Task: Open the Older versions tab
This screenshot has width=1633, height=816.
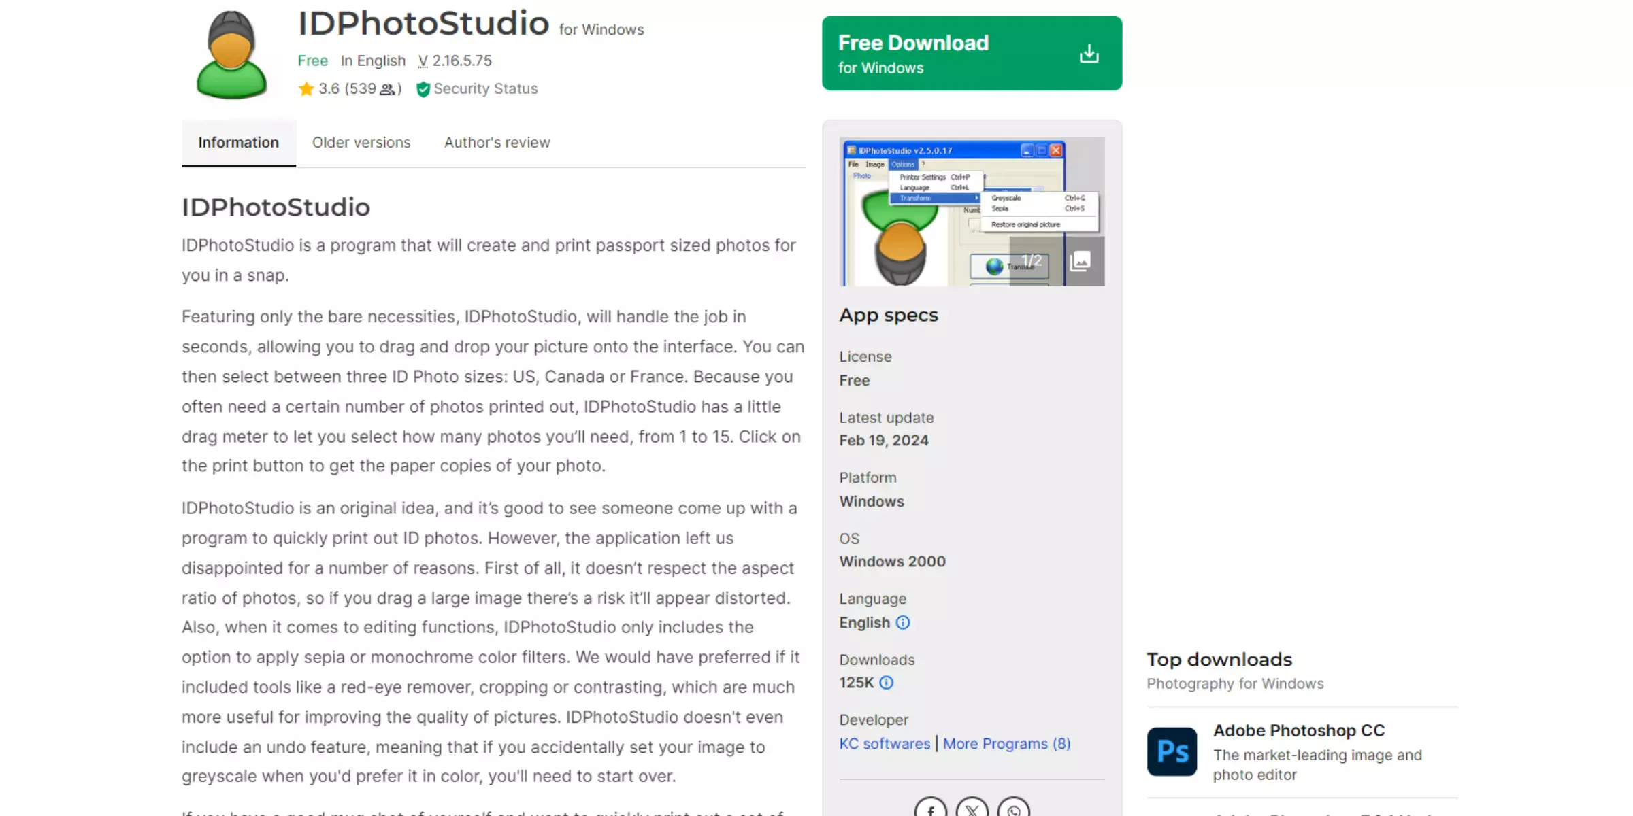Action: tap(361, 142)
